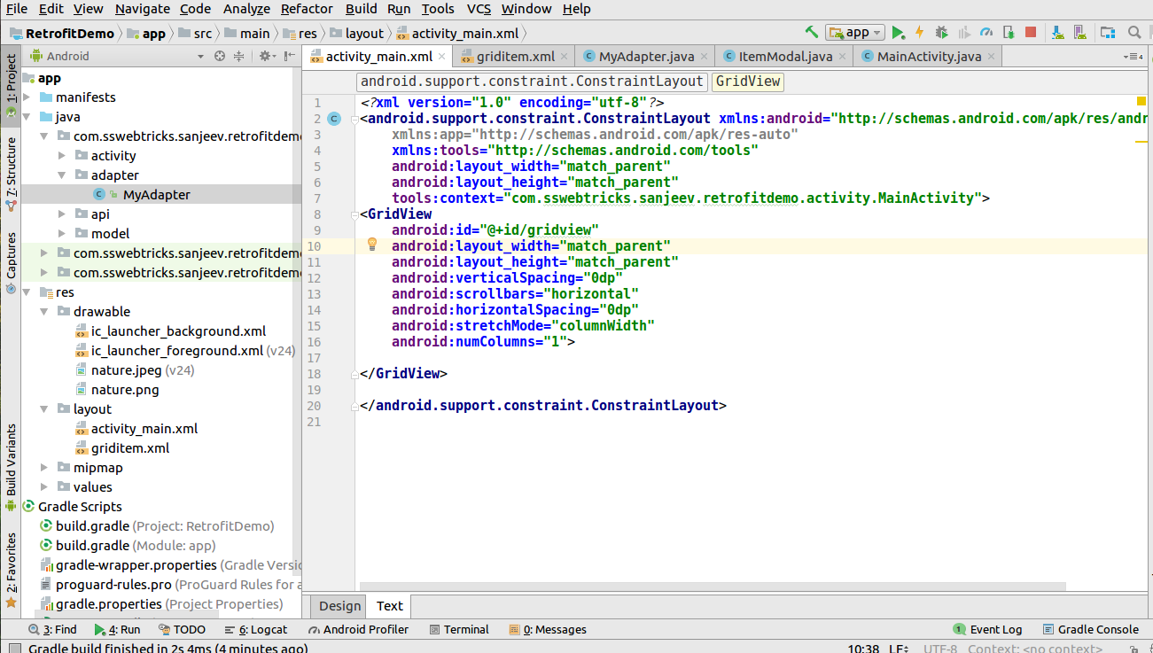1153x653 pixels.
Task: Open Project Structure icon in toolbar
Action: pos(1108,32)
